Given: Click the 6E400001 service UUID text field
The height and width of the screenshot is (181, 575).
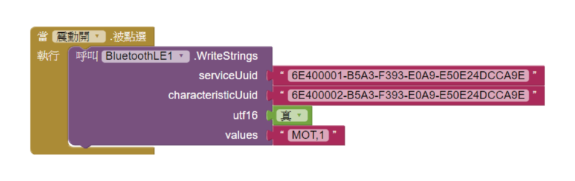Looking at the screenshot, I should 408,76.
